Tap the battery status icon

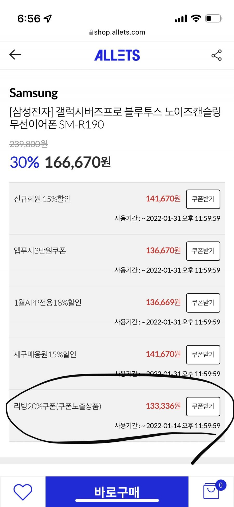[x=214, y=18]
